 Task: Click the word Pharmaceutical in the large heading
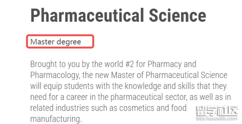tap(87, 15)
